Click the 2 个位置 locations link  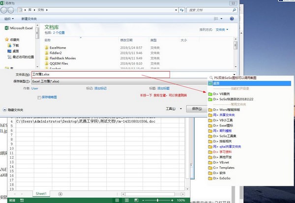pos(59,33)
